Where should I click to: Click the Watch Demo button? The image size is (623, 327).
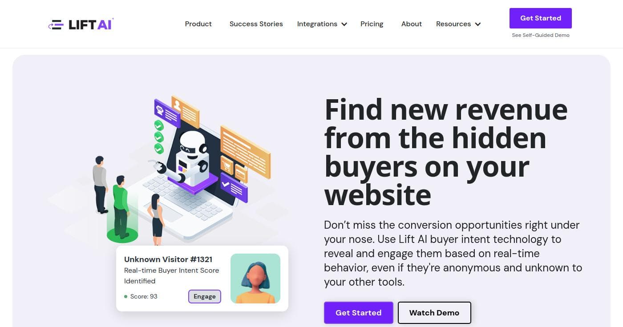(434, 313)
